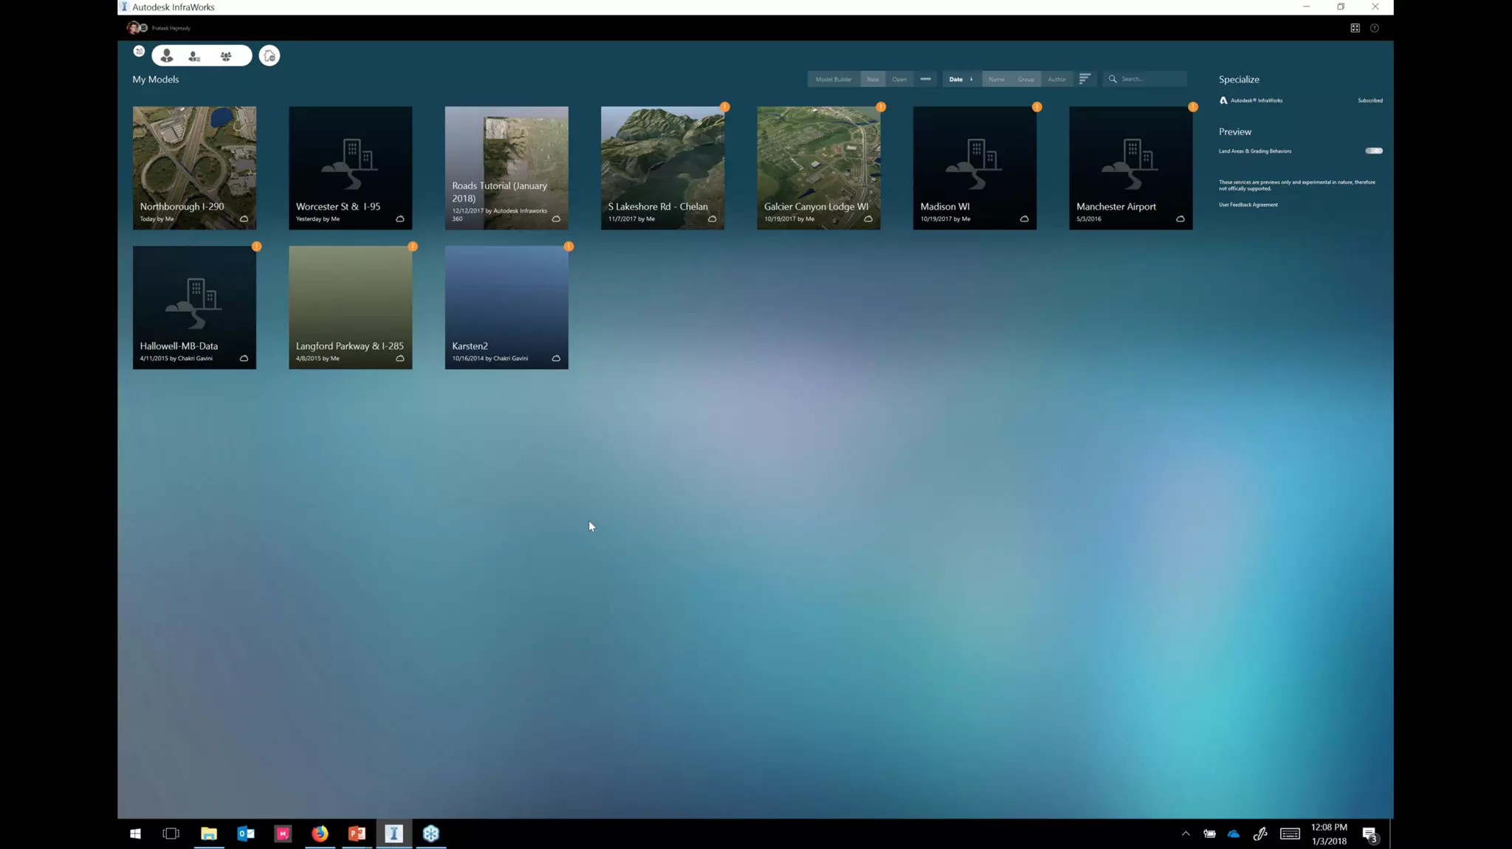Click the local models house icon
1512x849 pixels.
point(269,56)
